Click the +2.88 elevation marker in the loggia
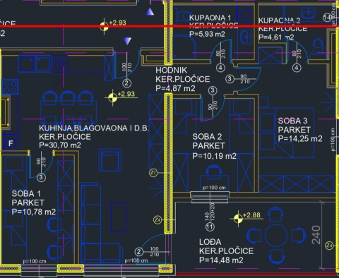 (x=247, y=218)
